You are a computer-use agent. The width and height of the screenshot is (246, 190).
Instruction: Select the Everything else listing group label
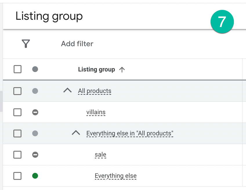coord(115,176)
